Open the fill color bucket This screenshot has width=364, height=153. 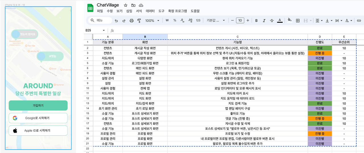pos(289,20)
